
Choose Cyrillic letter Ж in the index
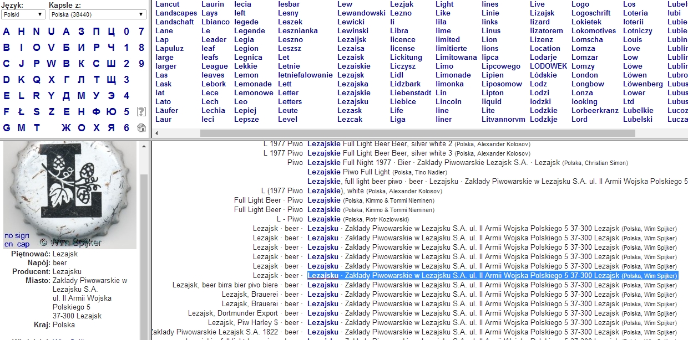[x=66, y=128]
